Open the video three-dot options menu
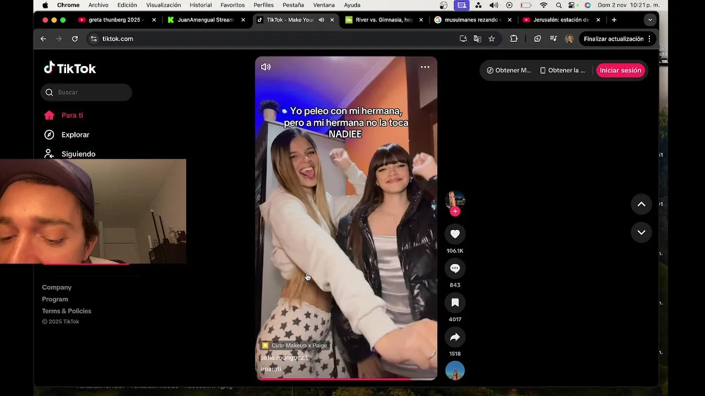 (x=425, y=67)
